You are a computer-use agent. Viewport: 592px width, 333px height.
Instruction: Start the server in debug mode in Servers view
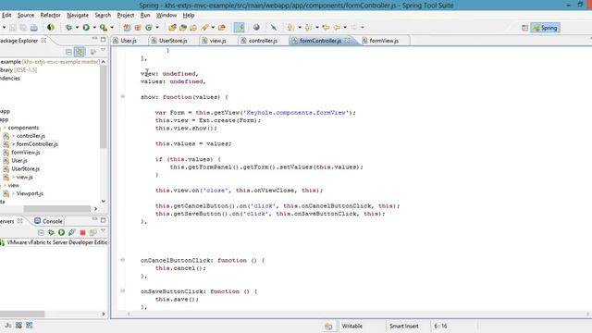tap(51, 232)
